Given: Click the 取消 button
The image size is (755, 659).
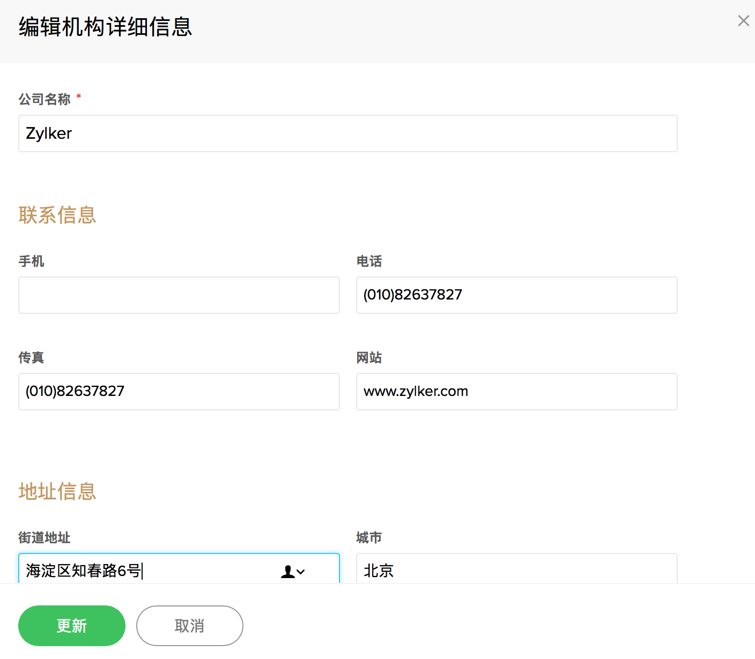Looking at the screenshot, I should (189, 626).
